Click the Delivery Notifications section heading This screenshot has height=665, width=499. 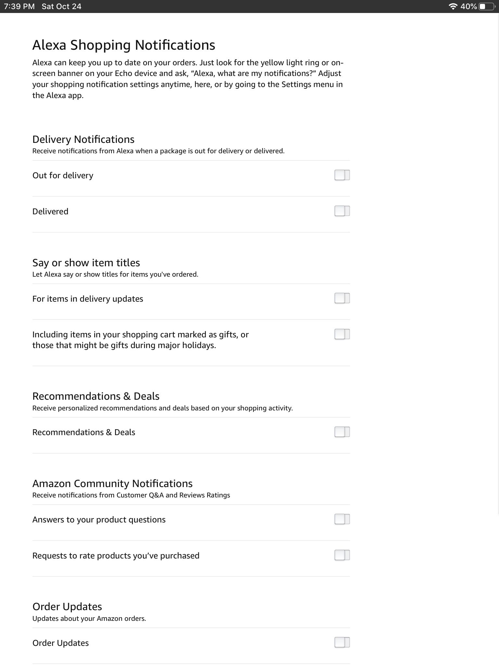coord(83,139)
